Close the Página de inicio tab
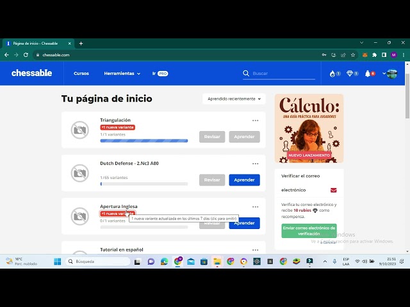 click(x=70, y=43)
